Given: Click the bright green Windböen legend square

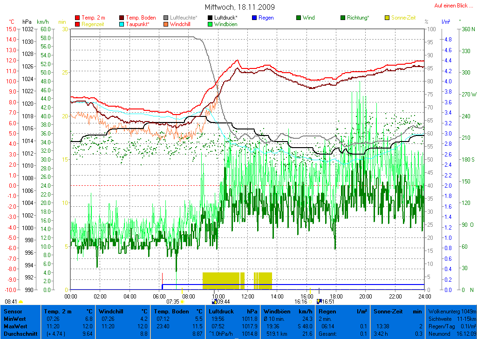Looking at the screenshot, I should 210,24.
